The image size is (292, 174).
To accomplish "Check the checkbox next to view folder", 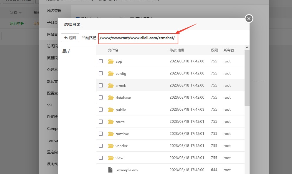I will (x=101, y=158).
